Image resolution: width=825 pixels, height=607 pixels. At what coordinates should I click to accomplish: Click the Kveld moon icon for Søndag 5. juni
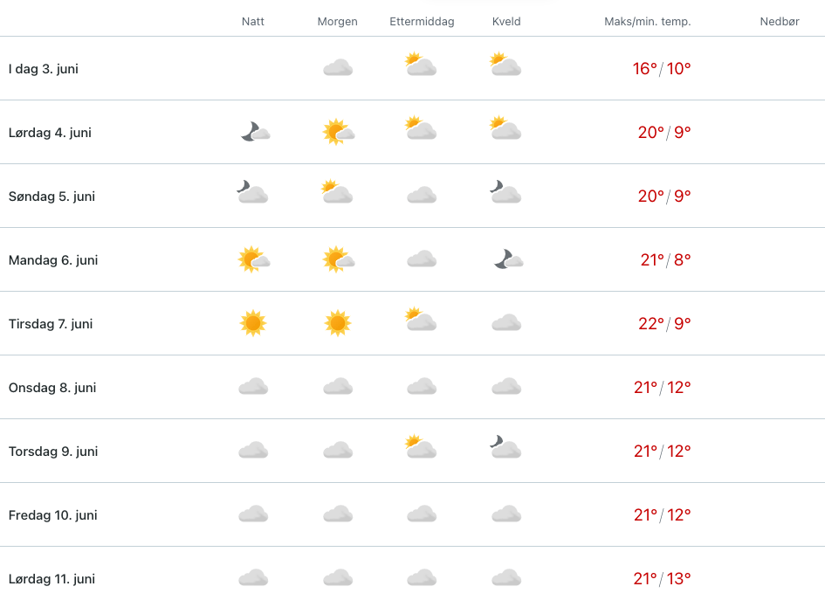(x=505, y=192)
